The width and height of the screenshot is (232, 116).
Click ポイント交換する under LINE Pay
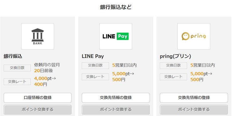116,110
